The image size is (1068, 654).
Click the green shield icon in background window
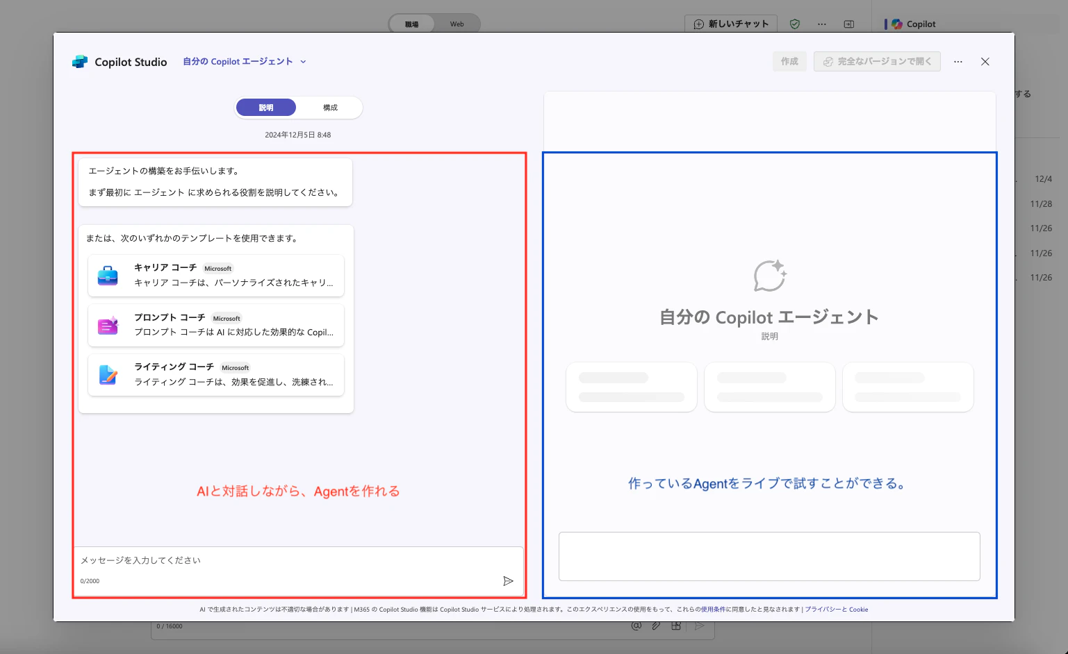point(795,24)
